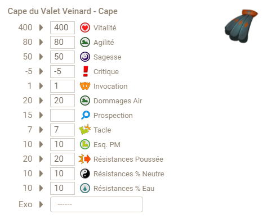The width and height of the screenshot is (267, 219).
Task: Click the arrow beside Prospection's 15
Action: click(41, 115)
